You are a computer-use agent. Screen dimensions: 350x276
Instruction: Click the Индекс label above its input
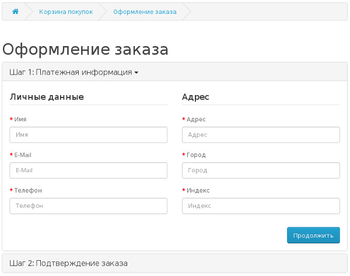click(198, 191)
